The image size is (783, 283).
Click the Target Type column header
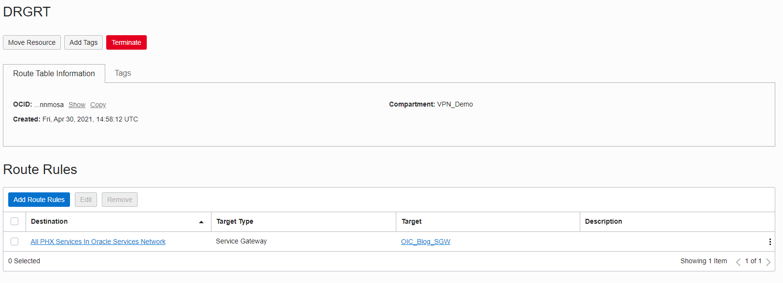235,221
